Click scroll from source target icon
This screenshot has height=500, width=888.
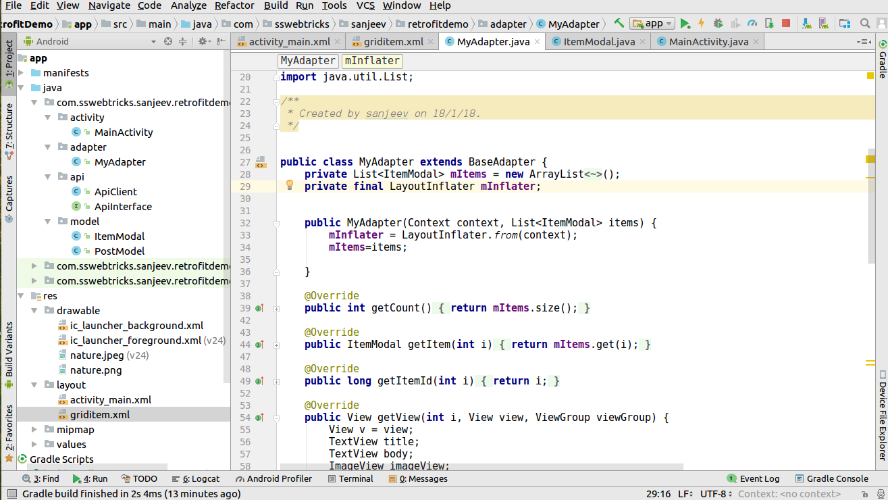tap(168, 41)
